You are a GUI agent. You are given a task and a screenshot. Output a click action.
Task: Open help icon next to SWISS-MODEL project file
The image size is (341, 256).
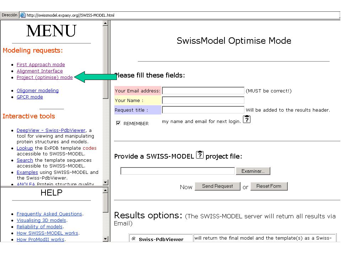pos(200,155)
